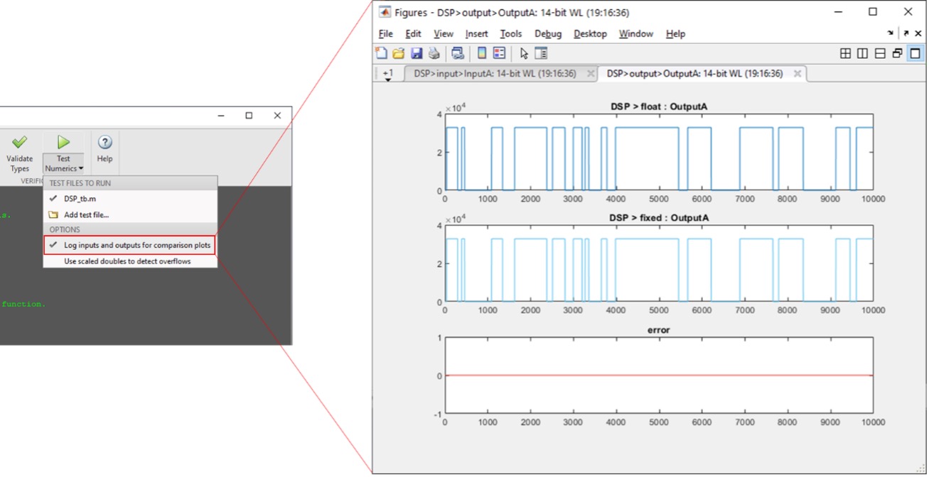
Task: Expand the Test Numerics dropdown arrow
Action: coord(80,169)
